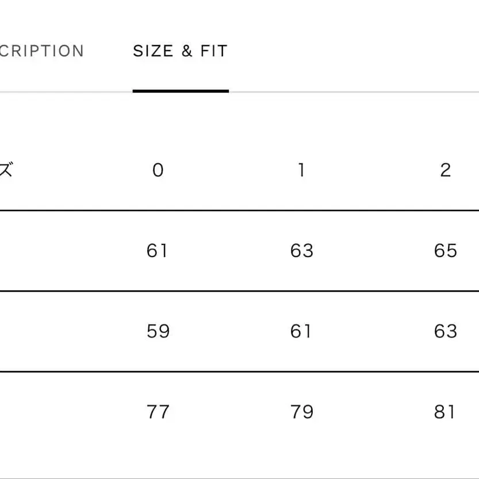Click the size 1 column header
Viewport: 479px width, 479px height.
coord(301,170)
